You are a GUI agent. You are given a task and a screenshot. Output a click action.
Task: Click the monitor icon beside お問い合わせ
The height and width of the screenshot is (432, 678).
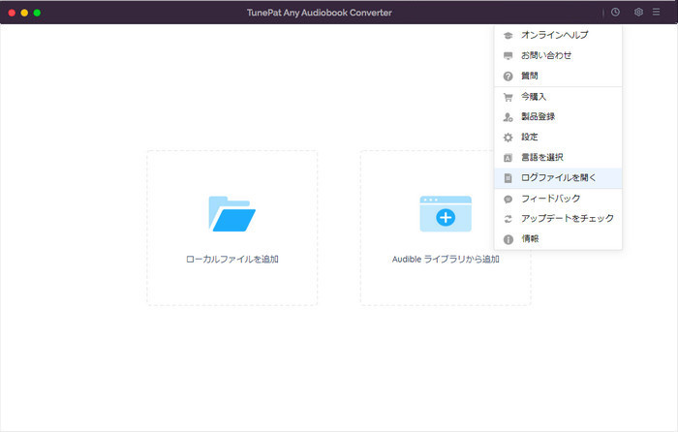tap(508, 56)
